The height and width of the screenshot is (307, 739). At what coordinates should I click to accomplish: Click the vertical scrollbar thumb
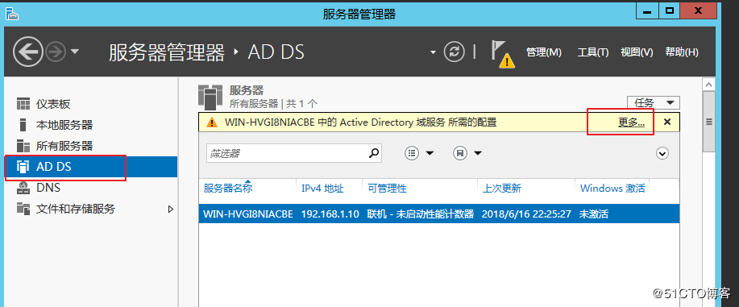coord(708,121)
